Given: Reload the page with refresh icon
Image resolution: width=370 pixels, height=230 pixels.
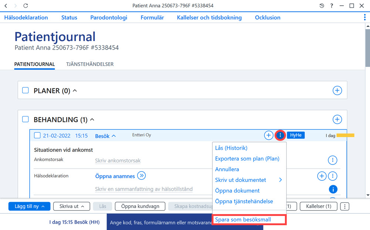Looking at the screenshot, I should [26, 6].
